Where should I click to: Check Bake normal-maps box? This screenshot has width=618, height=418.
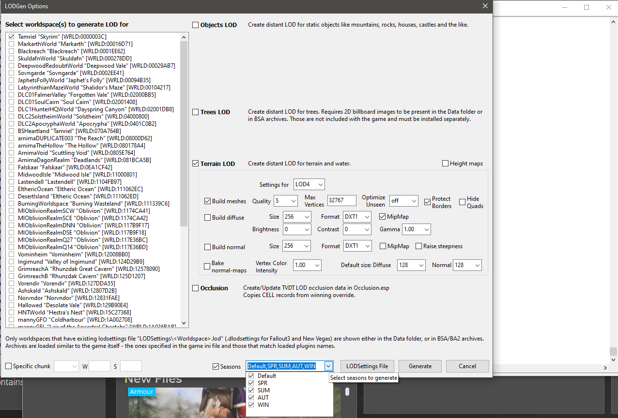coord(207,267)
